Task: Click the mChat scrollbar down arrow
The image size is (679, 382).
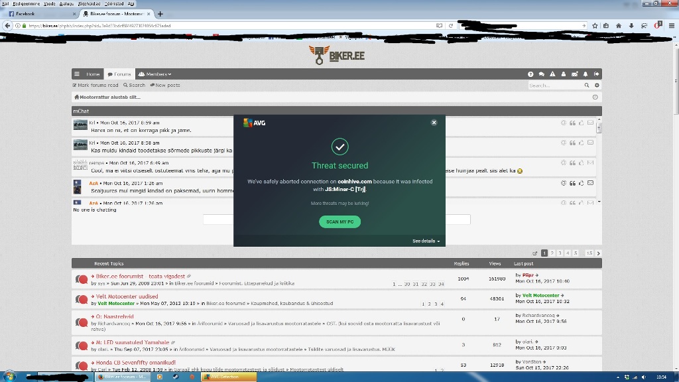Action: click(x=599, y=202)
